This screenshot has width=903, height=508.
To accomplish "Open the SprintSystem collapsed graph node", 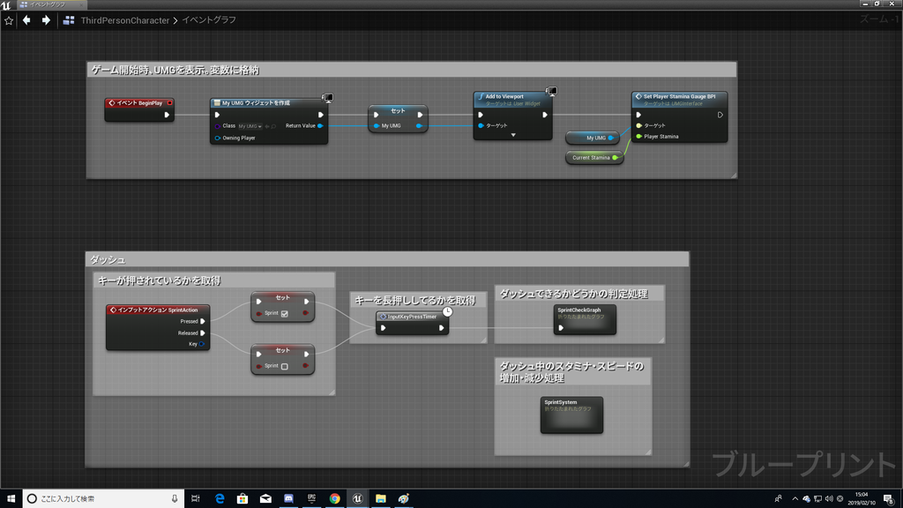I will pyautogui.click(x=571, y=415).
